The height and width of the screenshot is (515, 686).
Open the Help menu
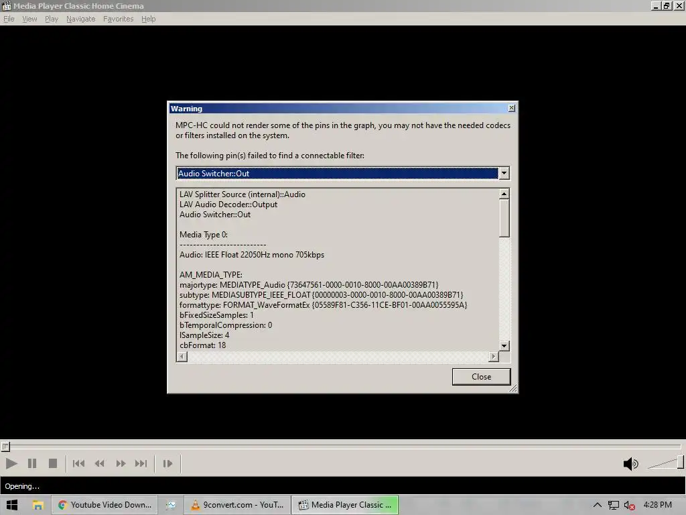pyautogui.click(x=148, y=19)
